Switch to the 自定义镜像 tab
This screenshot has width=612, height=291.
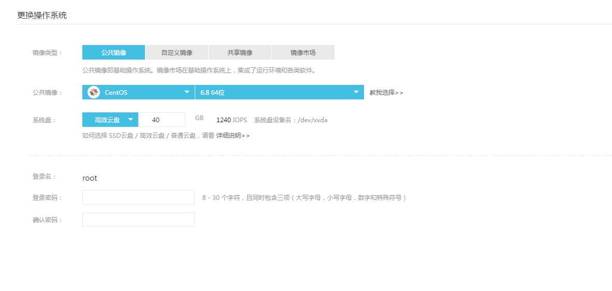click(177, 52)
